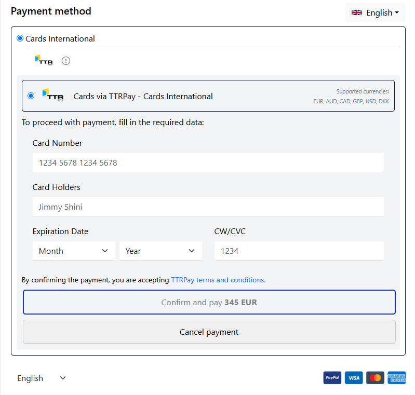Click the UK flag icon at top

[356, 12]
